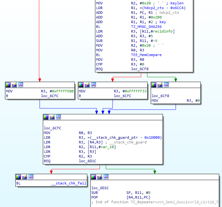Select the #0xFFFFFE0B immediate value
Viewport: 222px width, 207px height.
[x=62, y=91]
